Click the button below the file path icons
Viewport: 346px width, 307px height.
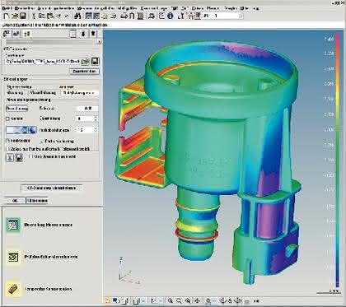[x=84, y=72]
